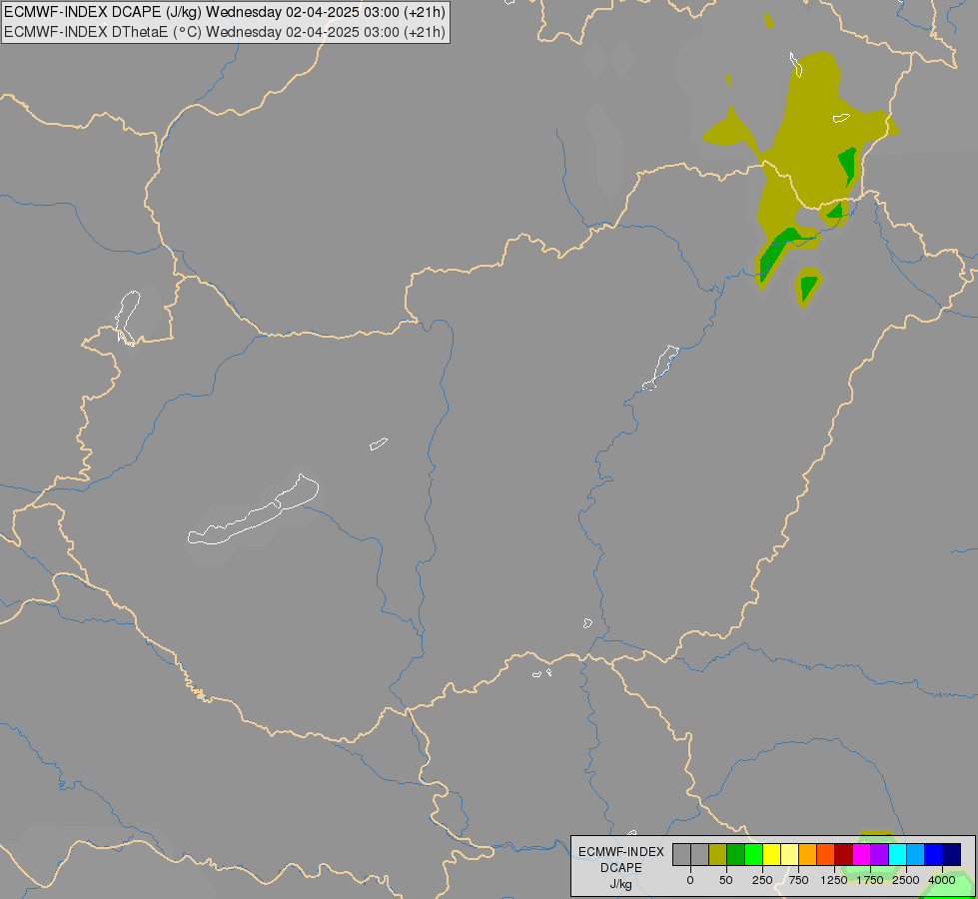The width and height of the screenshot is (978, 899).
Task: Select the purple legend swatch
Action: point(880,854)
